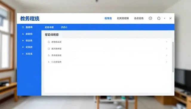The height and width of the screenshot is (109, 191).
Task: Click the square icon of the second list row
Action: 49,49
